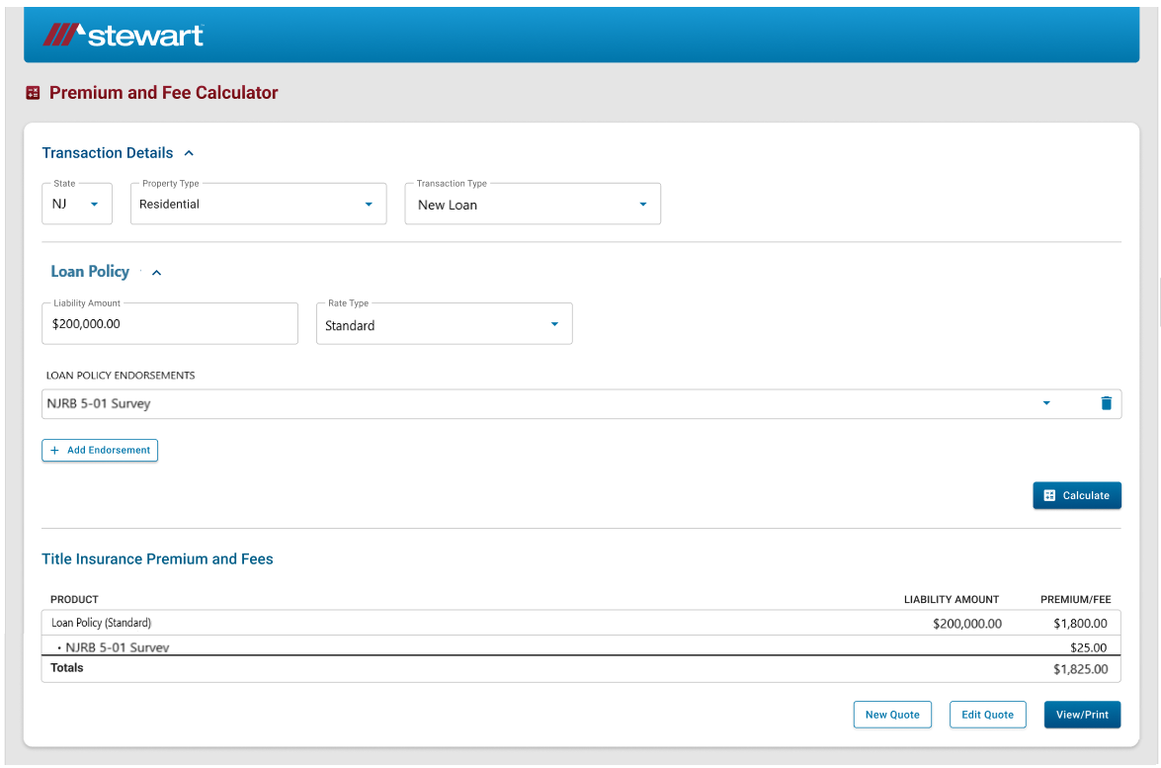Click inside the Liability Amount field
Viewport: 1161px width, 768px height.
click(169, 323)
